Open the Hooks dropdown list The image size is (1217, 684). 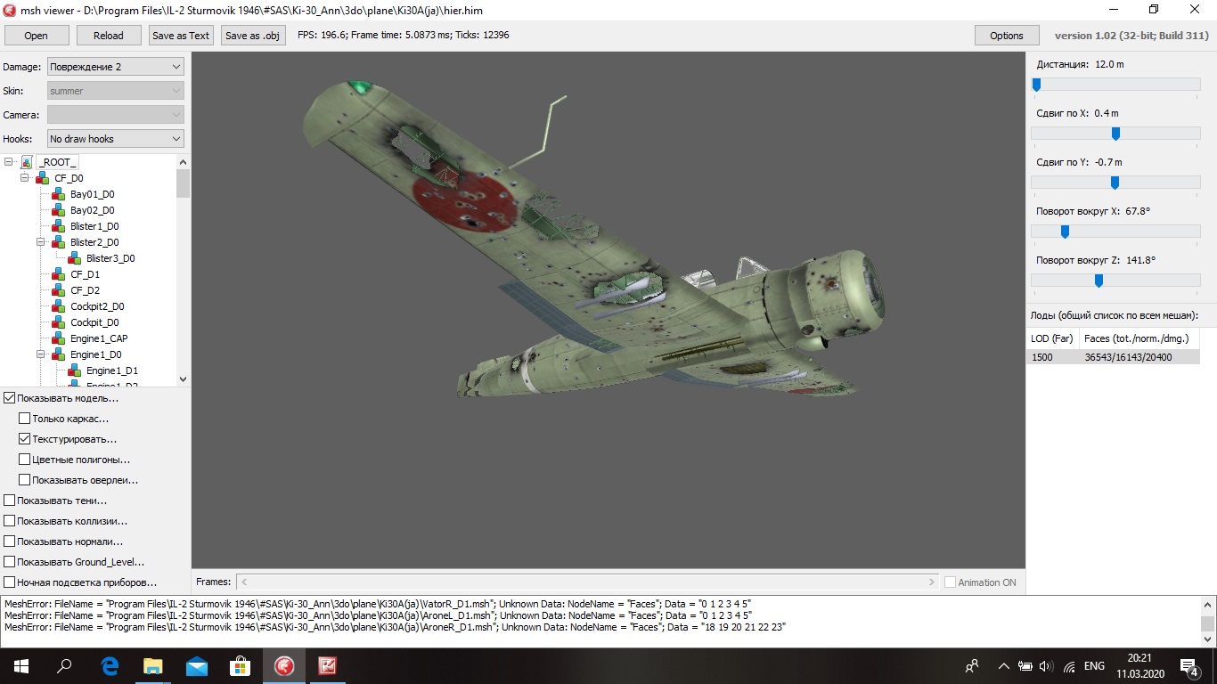tap(115, 139)
